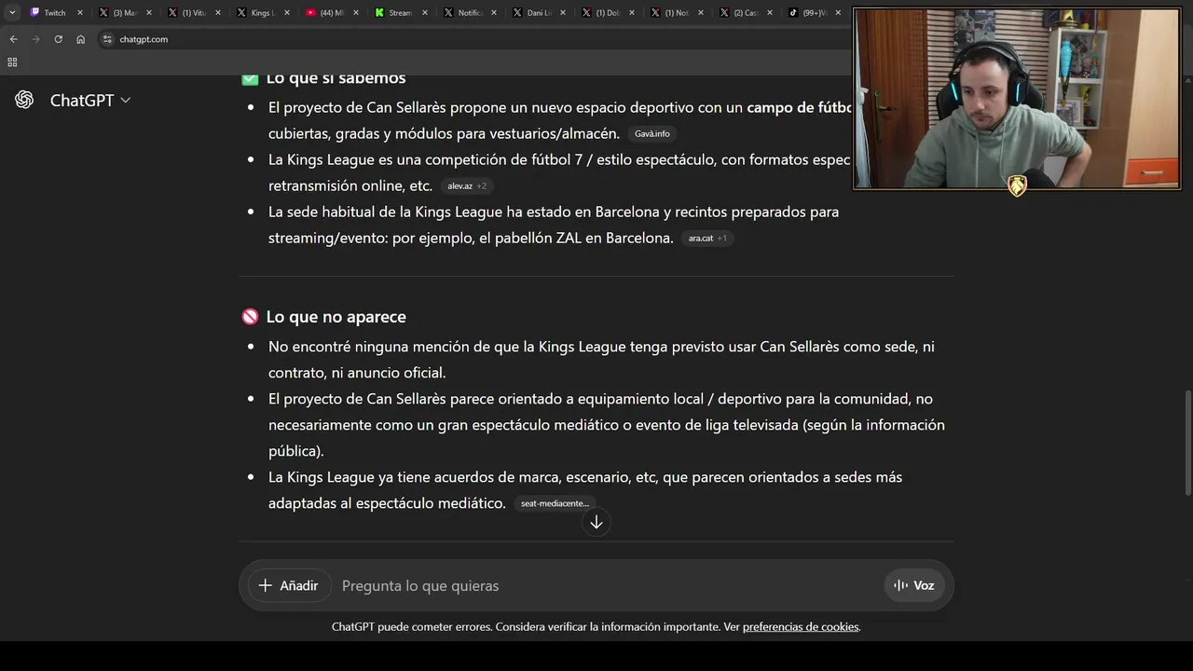The height and width of the screenshot is (671, 1193).
Task: Switch to the X tab labeled (3) Mar
Action: pyautogui.click(x=124, y=13)
